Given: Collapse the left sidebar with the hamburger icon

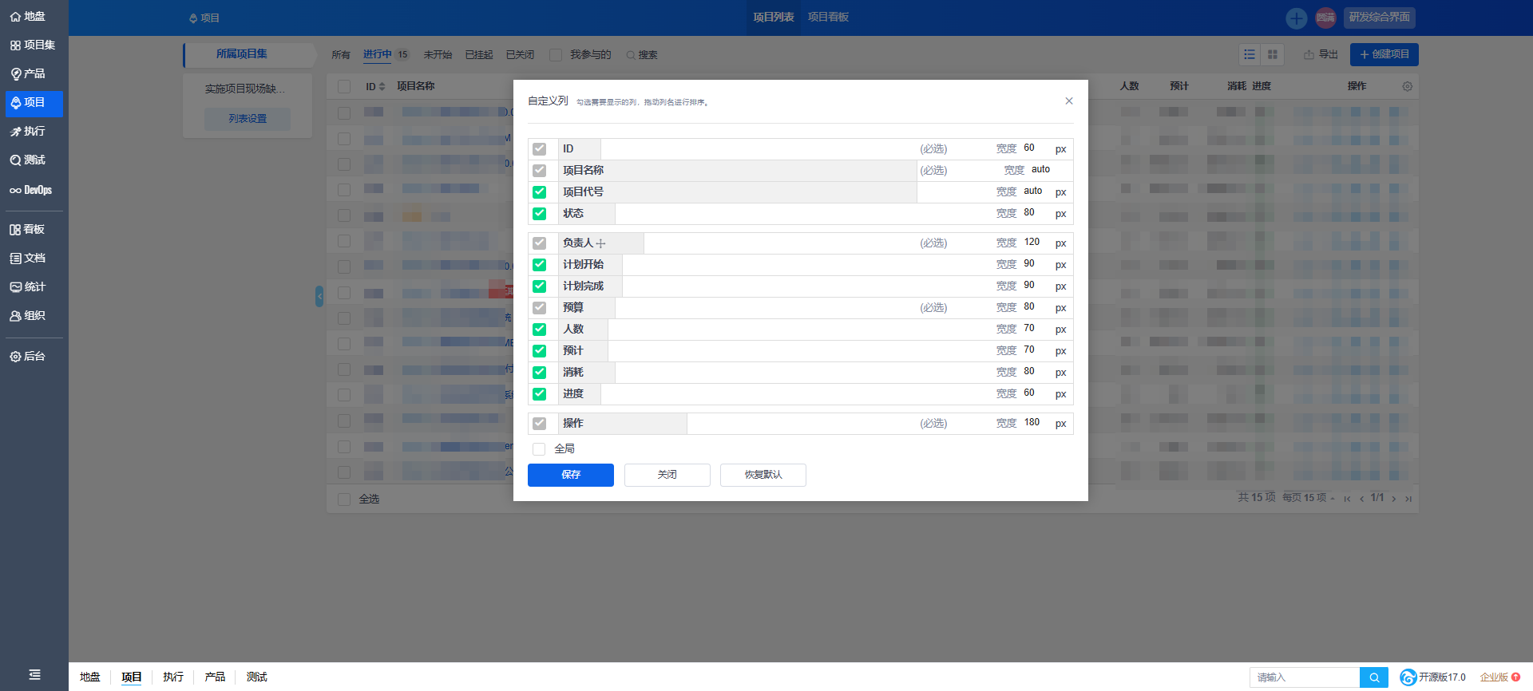Looking at the screenshot, I should 34,675.
